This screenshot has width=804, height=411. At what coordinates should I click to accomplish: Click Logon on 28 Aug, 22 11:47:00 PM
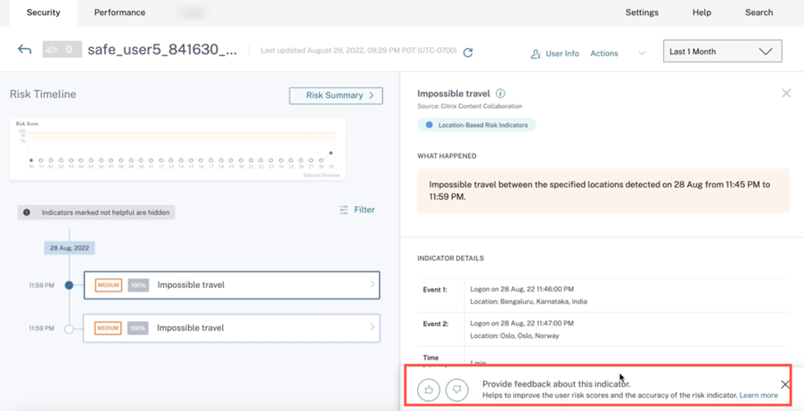click(522, 324)
